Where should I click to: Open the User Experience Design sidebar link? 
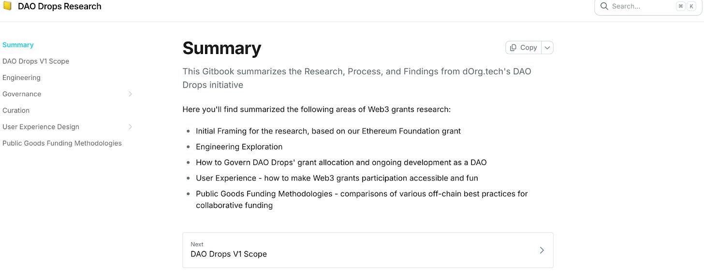click(41, 127)
